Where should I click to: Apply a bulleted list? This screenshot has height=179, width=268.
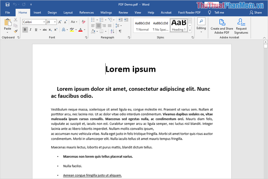coord(93,20)
